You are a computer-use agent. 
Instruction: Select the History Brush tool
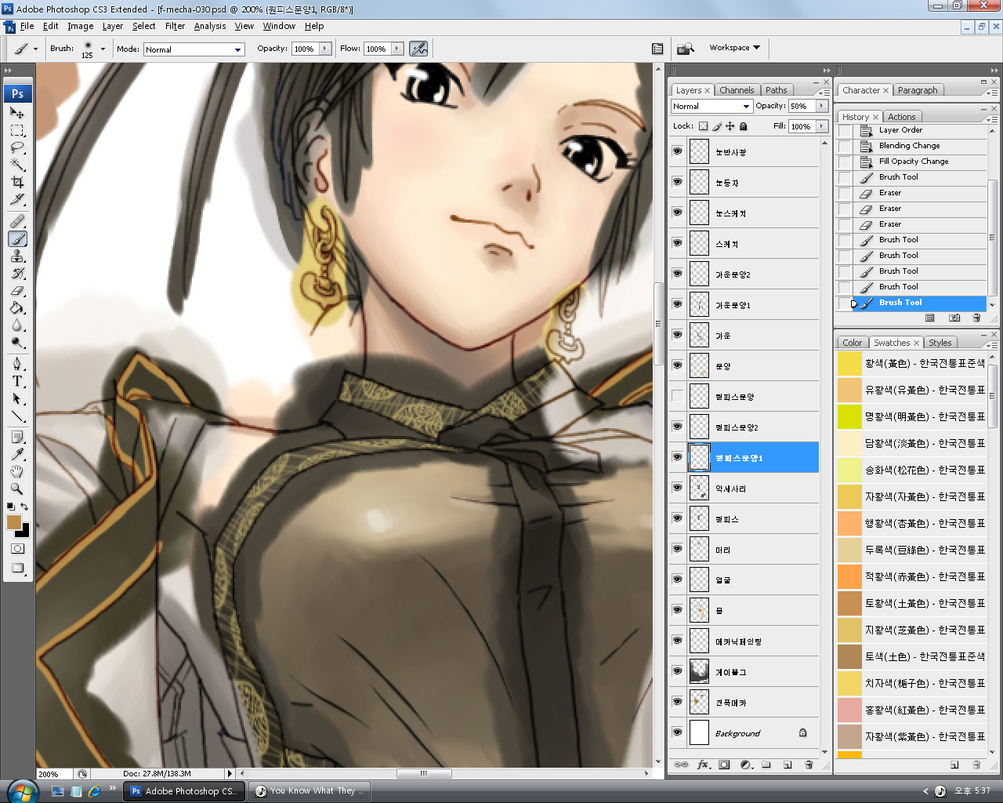[17, 274]
